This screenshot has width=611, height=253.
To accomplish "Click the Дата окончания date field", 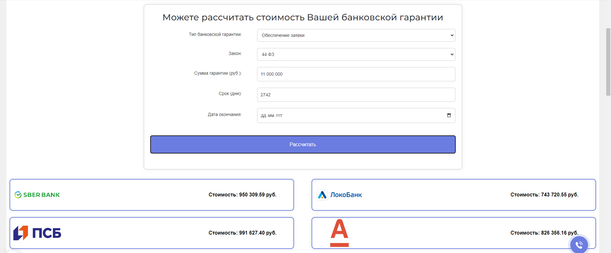I will pos(356,115).
